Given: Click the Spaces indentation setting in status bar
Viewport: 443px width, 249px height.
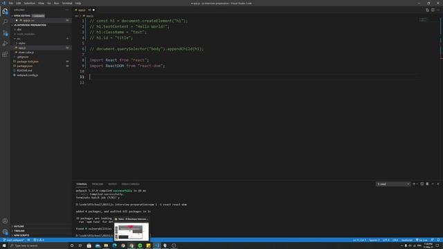Looking at the screenshot, I should pyautogui.click(x=374, y=240).
